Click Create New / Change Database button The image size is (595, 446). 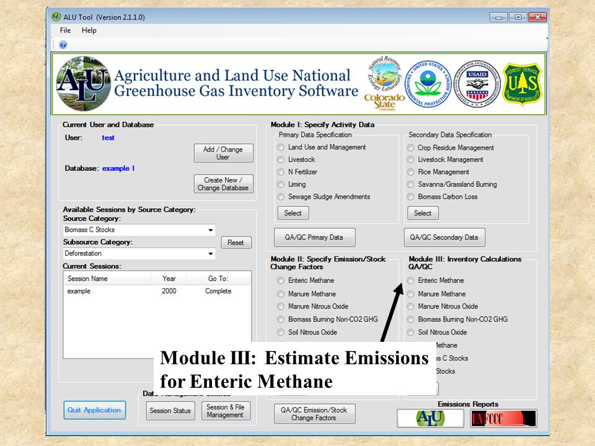coord(224,184)
